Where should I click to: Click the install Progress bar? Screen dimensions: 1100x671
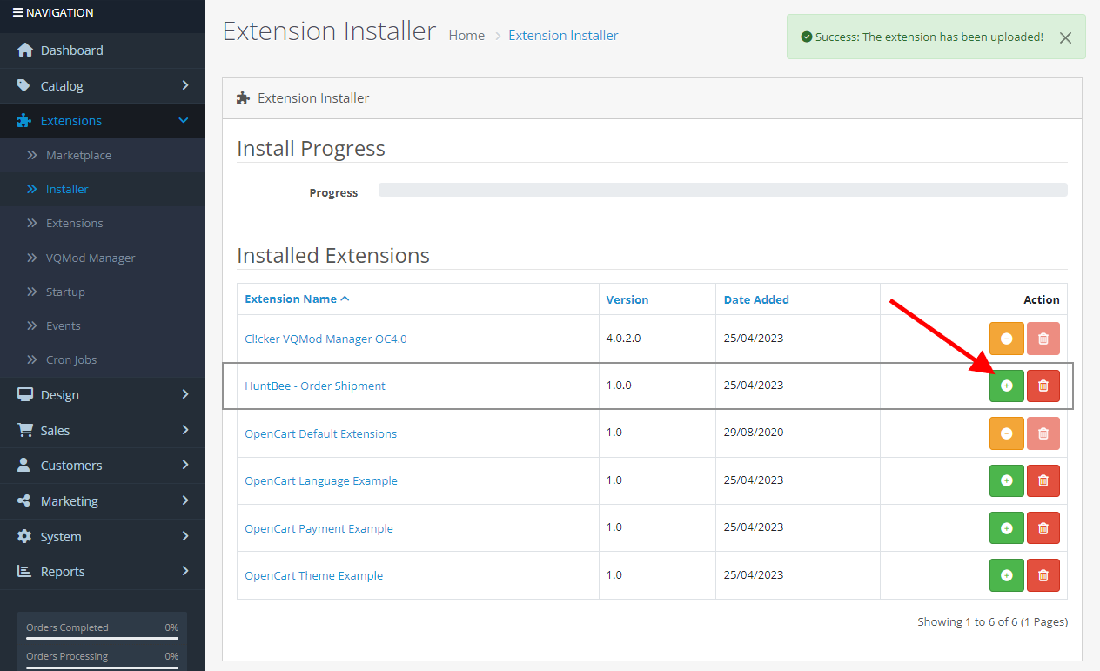[x=723, y=190]
